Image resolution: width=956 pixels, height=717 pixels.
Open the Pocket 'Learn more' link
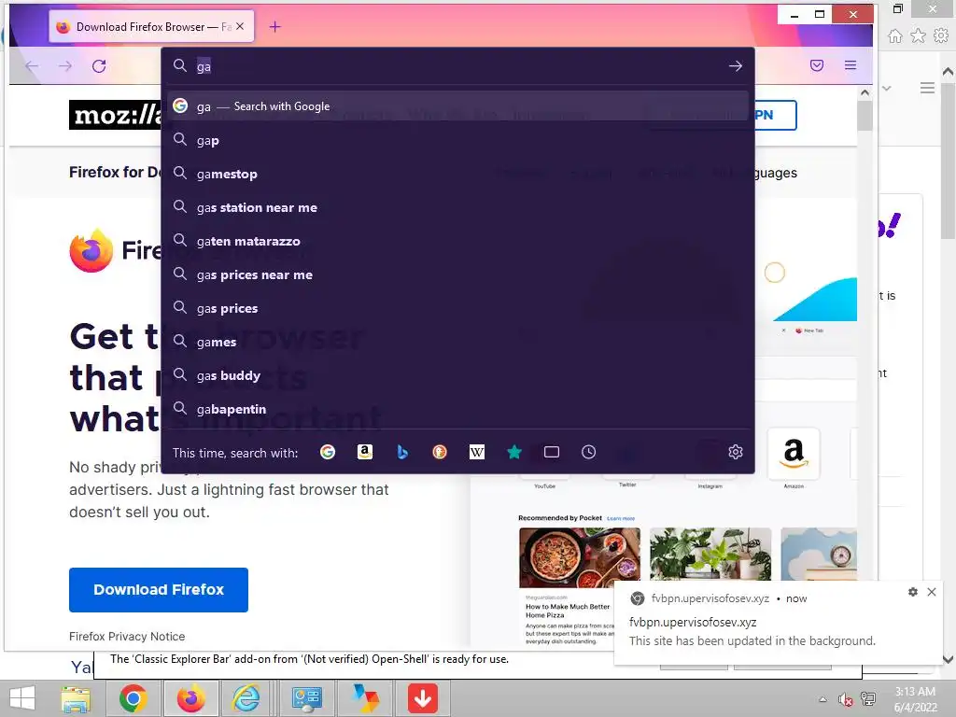pos(621,518)
